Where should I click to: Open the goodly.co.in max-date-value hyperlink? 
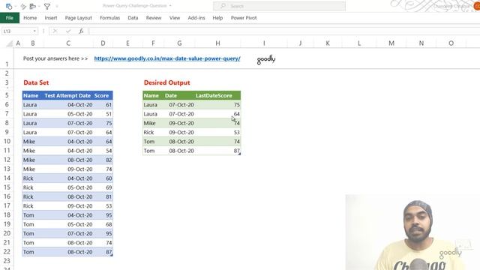[167, 58]
